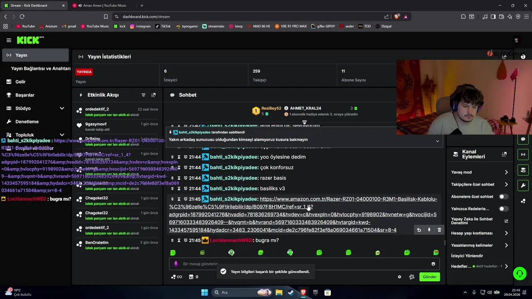This screenshot has height=299, width=532.
Task: Open Yayın Bağlantısı ve Anahtarı page
Action: click(x=41, y=69)
